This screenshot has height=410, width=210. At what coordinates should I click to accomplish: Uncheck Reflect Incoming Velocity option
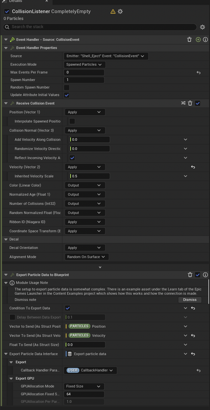[72, 158]
